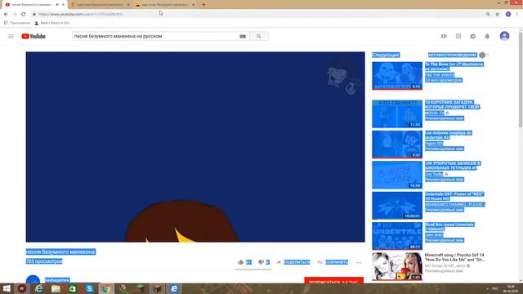Click the video player area

(195, 147)
